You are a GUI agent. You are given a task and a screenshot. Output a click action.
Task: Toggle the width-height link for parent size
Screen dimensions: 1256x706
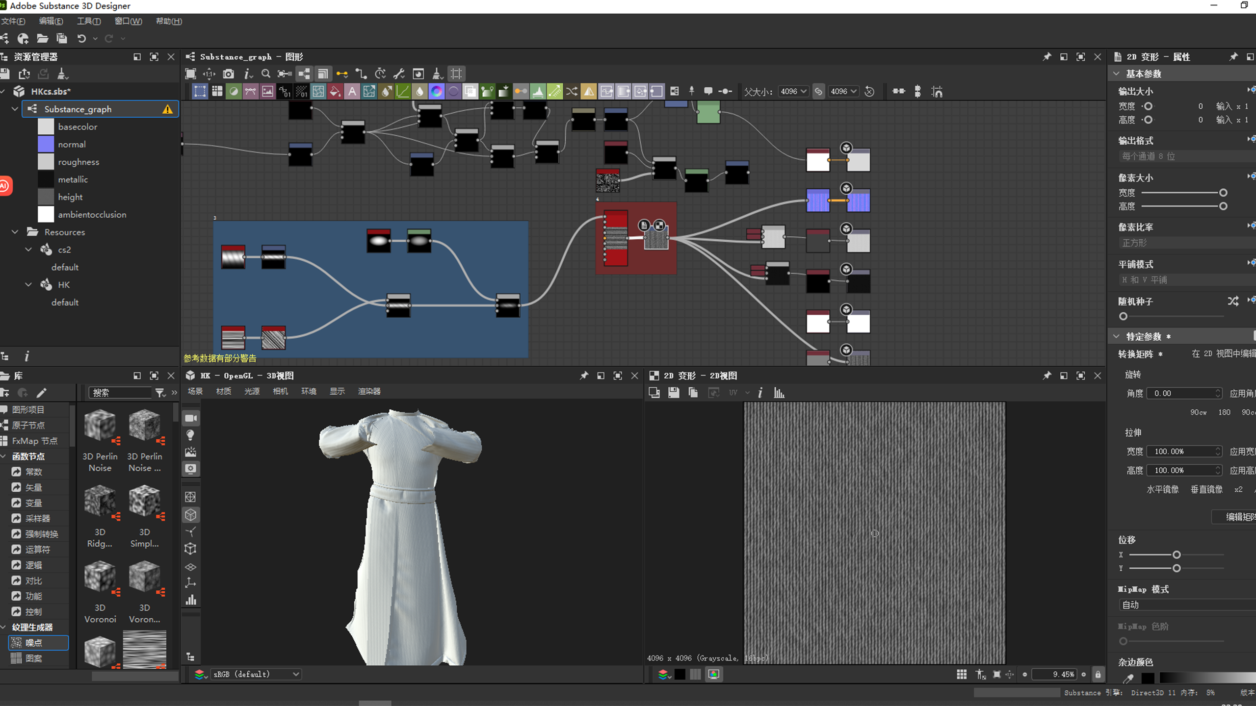coord(818,91)
